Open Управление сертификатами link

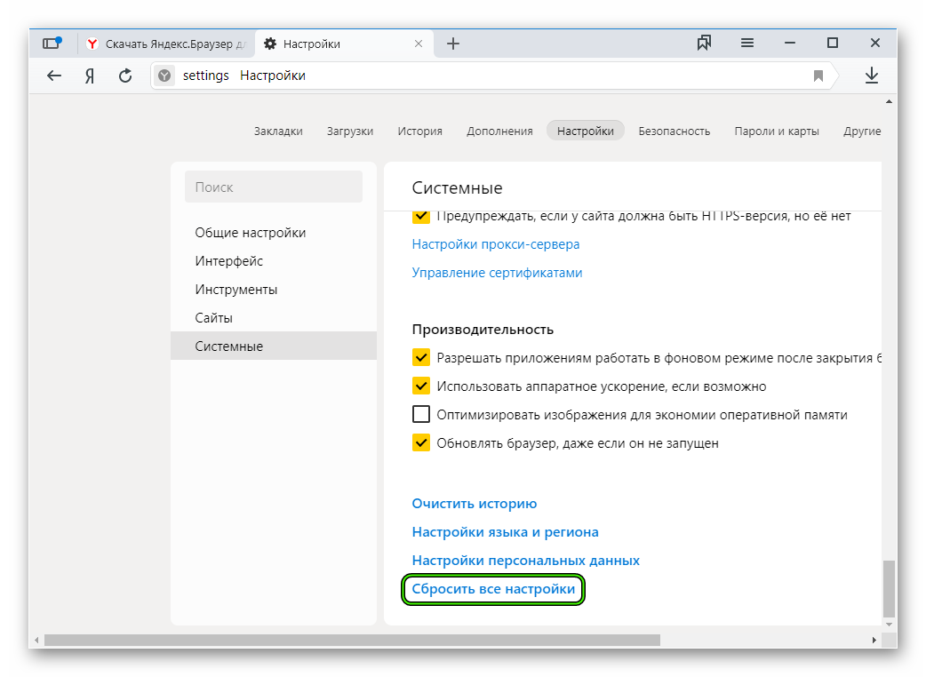[x=497, y=272]
